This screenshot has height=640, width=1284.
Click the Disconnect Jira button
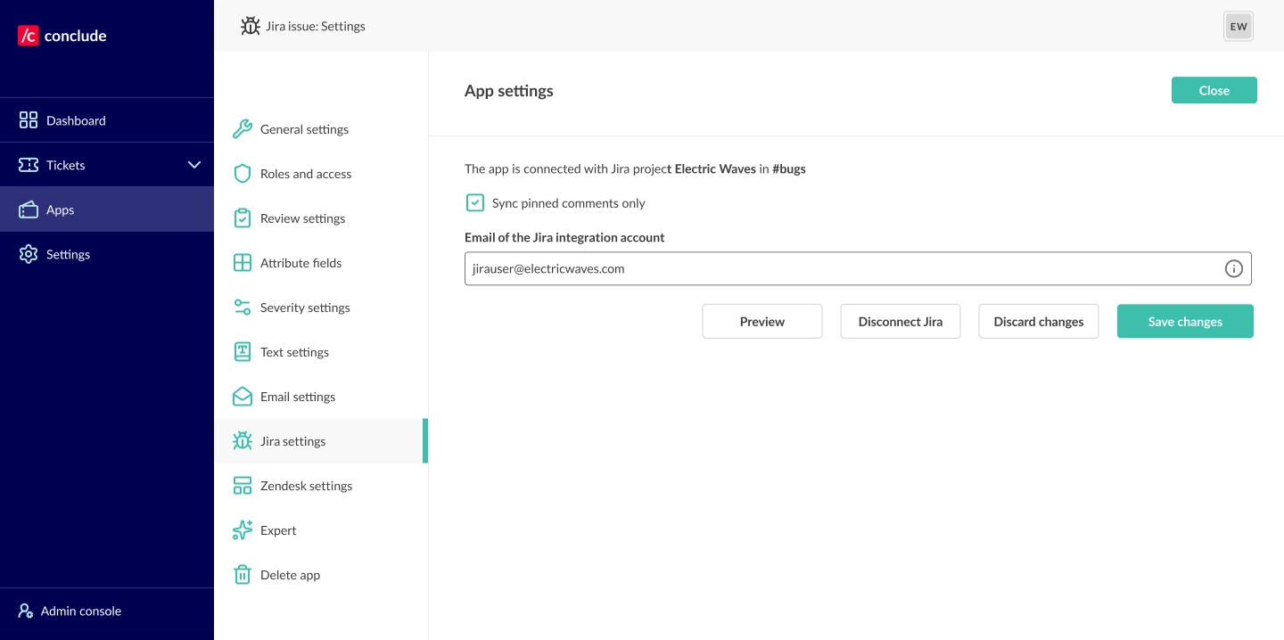[900, 322]
